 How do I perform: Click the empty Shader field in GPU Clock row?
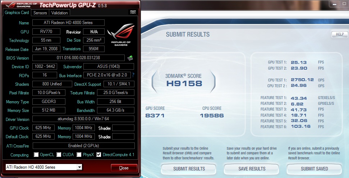coord(123,128)
